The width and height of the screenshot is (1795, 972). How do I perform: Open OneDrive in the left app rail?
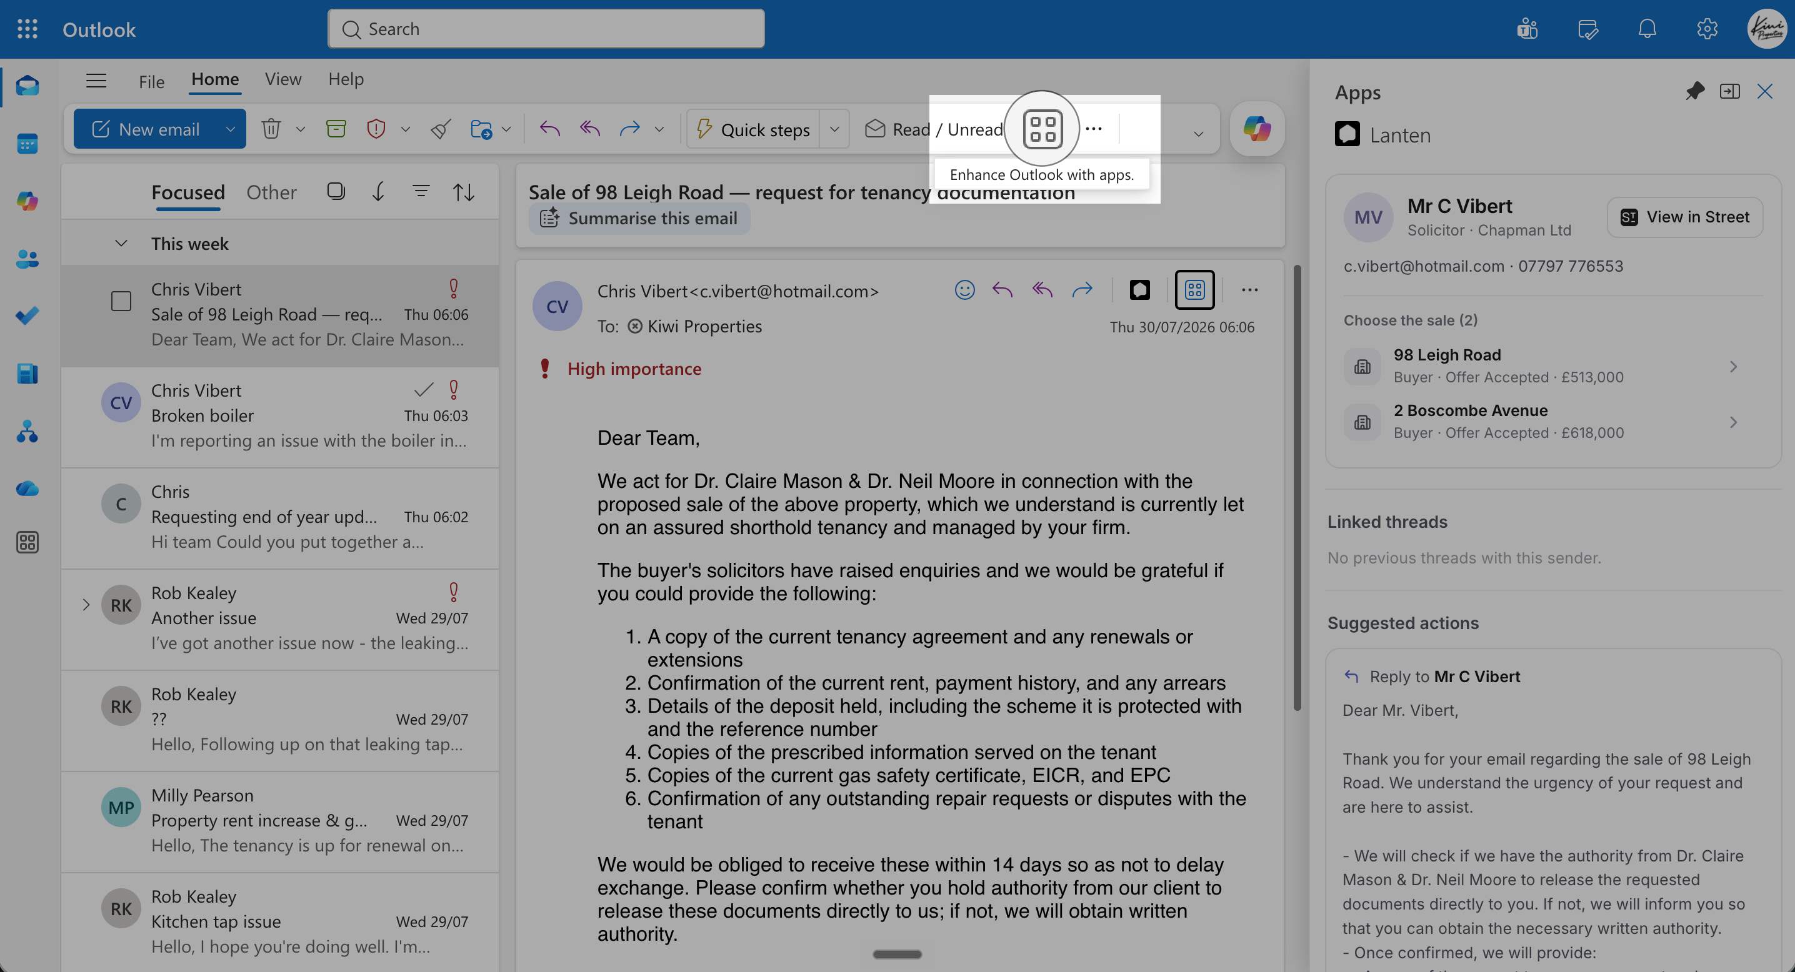[x=27, y=488]
